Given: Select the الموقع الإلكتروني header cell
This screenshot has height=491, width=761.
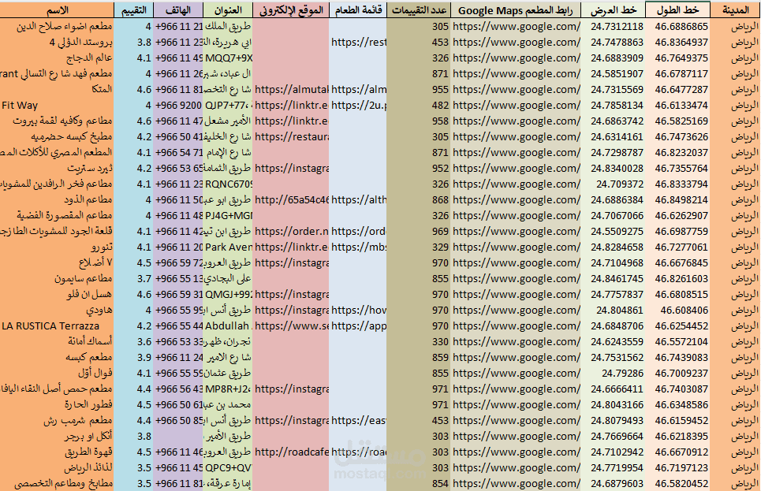Looking at the screenshot, I should tap(291, 10).
